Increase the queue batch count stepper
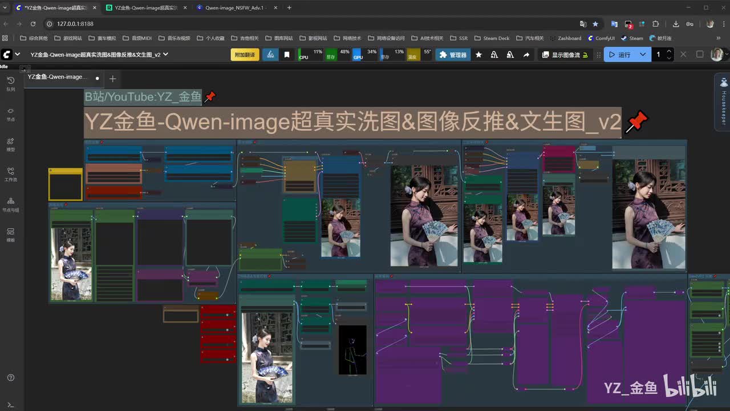Screen dimensions: 730x411 click(669, 51)
